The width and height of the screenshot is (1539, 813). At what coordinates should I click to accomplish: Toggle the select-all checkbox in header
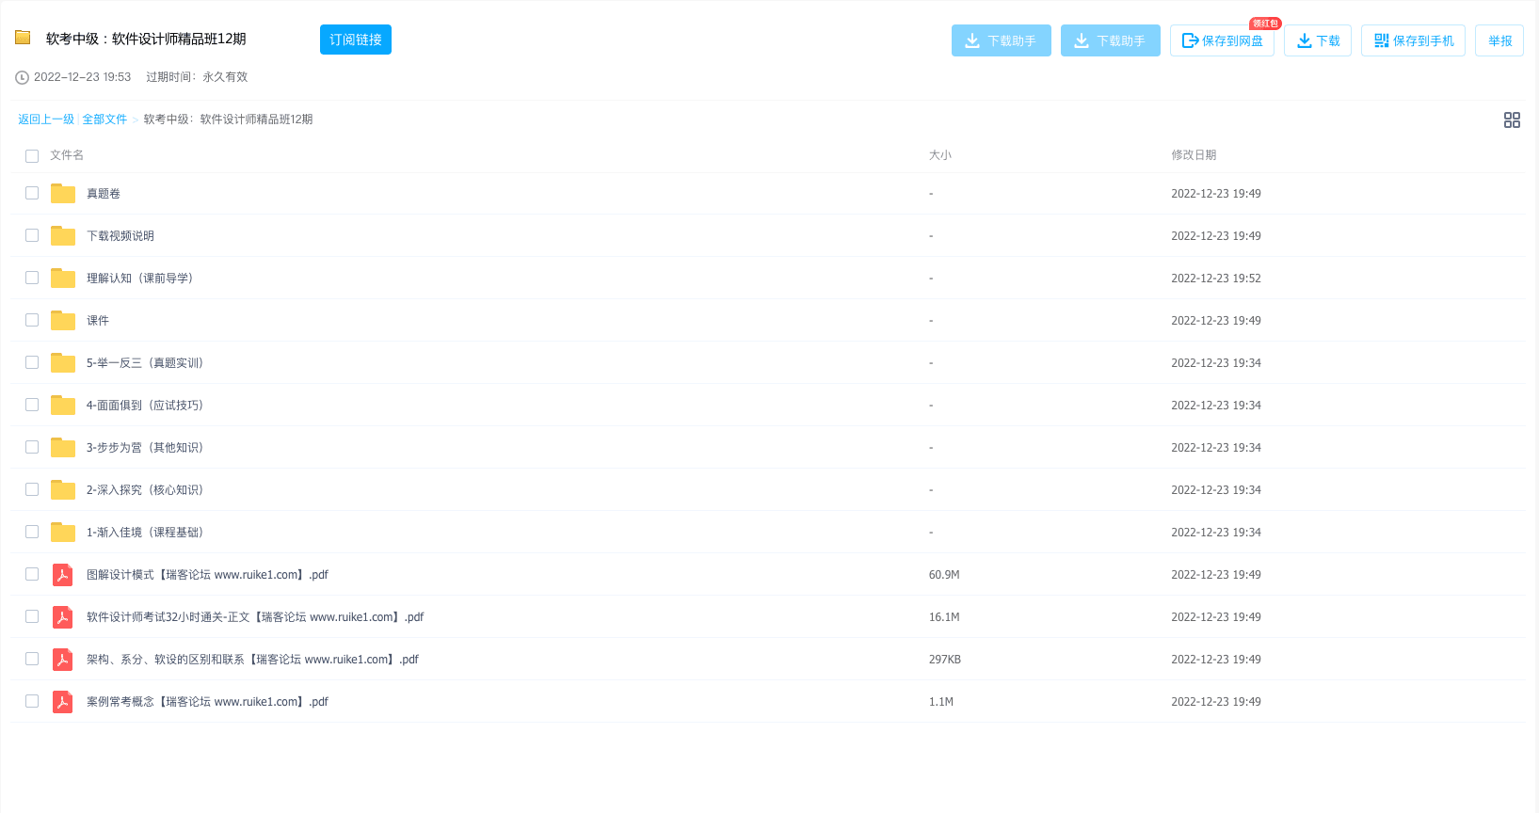[x=32, y=155]
